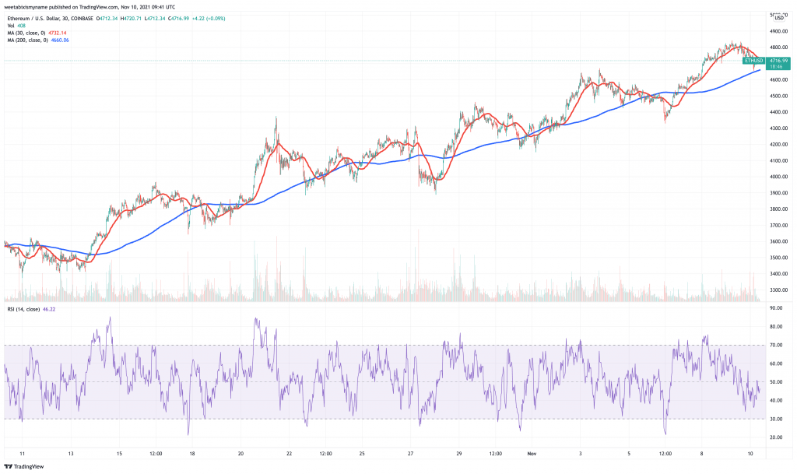Screen dimensions: 797x474
Task: Click the 3400.00 price axis label
Action: coord(778,274)
